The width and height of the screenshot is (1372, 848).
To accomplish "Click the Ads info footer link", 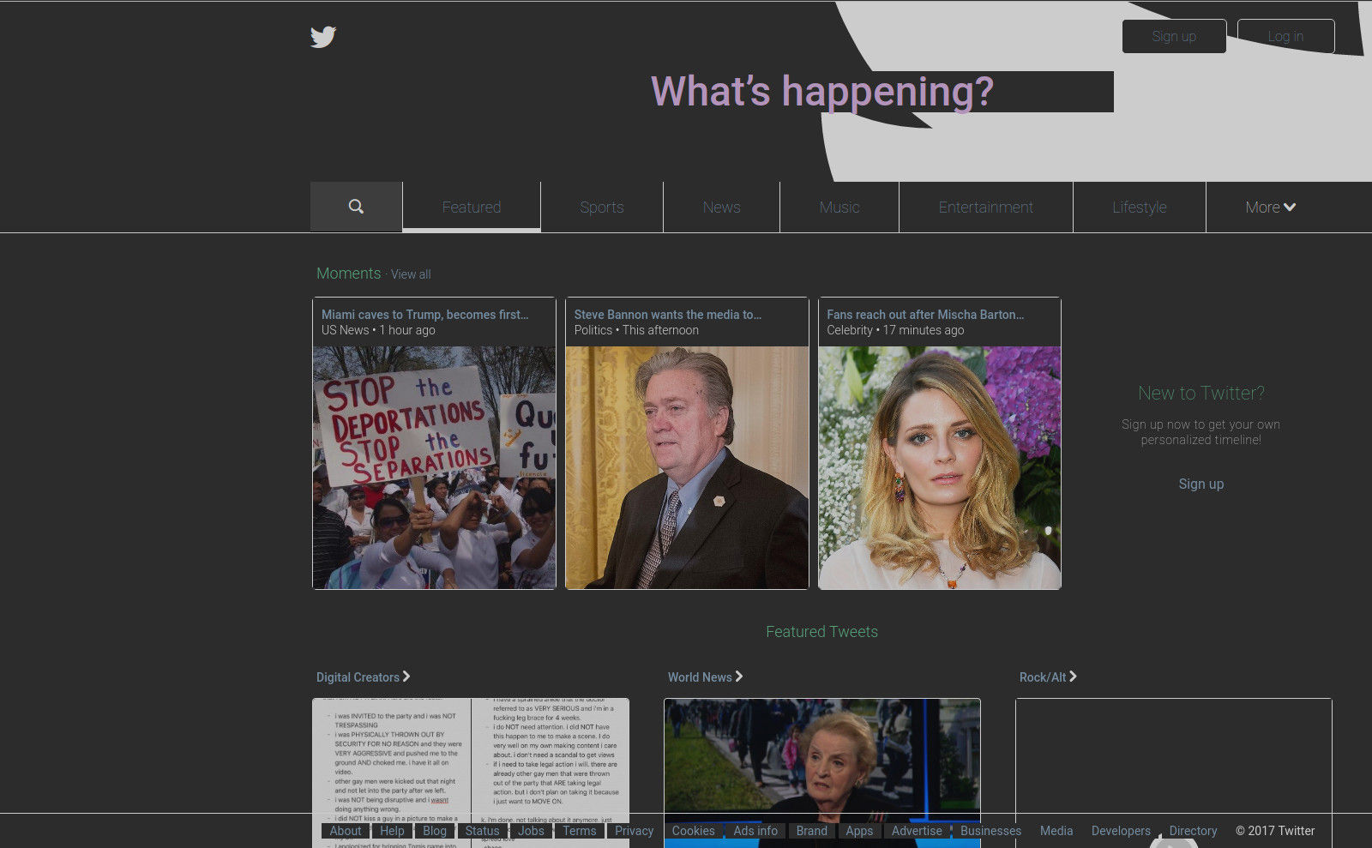I will (x=755, y=831).
